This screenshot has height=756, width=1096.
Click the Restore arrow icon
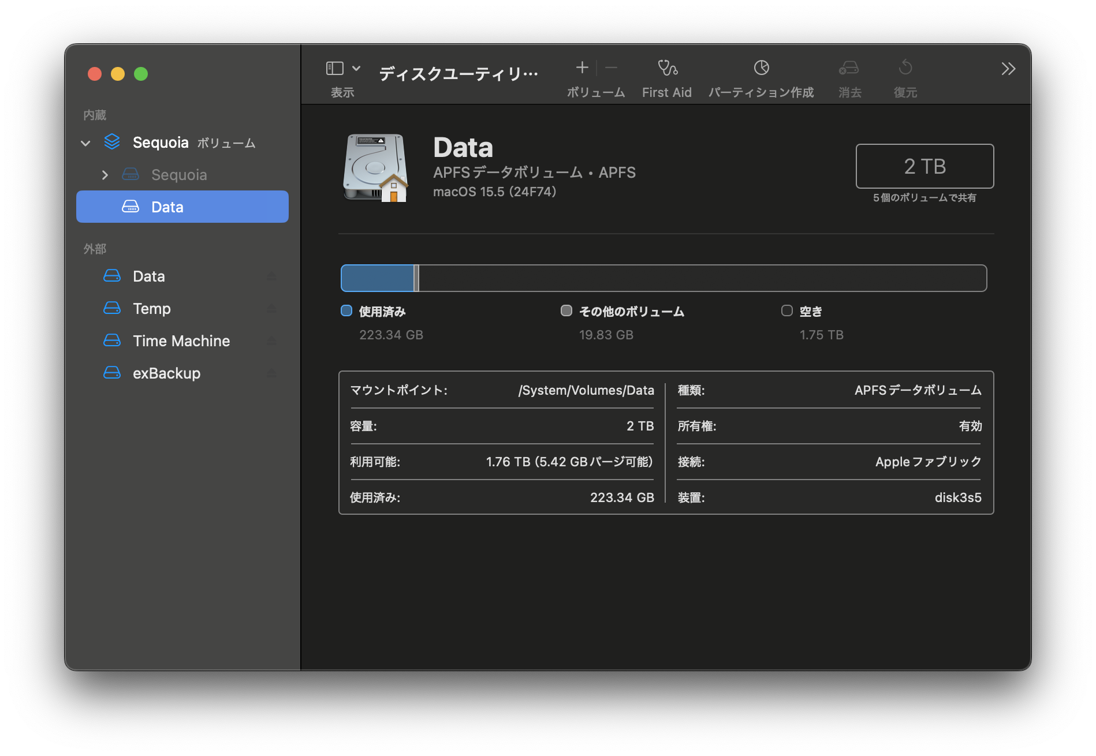(905, 68)
